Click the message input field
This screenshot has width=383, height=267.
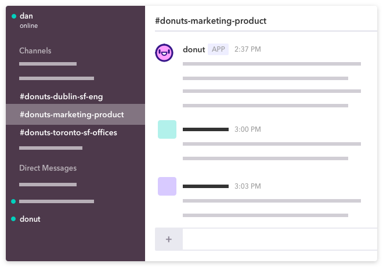(x=280, y=239)
